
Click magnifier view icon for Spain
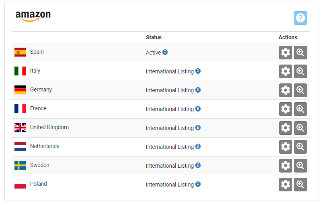click(300, 53)
